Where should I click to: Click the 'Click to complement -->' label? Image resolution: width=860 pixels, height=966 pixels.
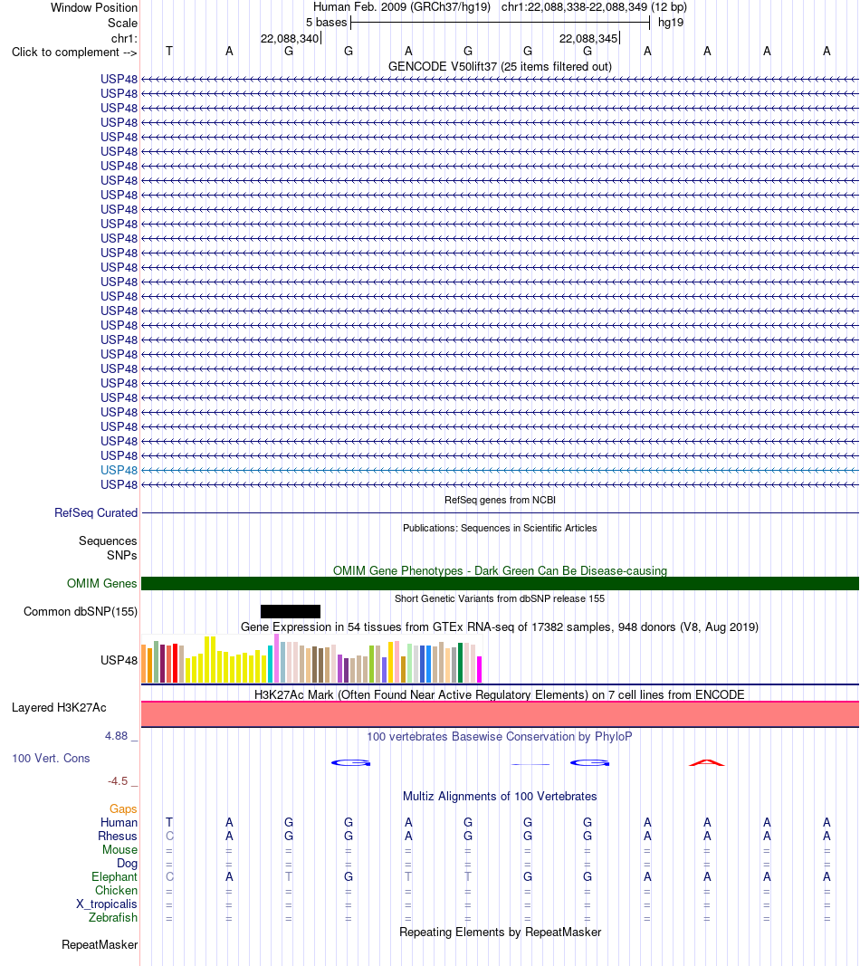coord(74,53)
